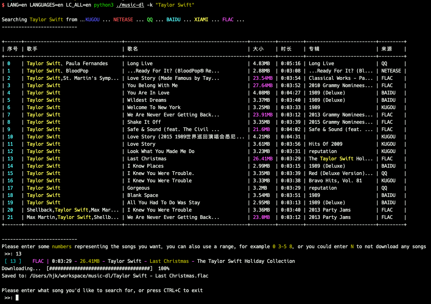Screen dimensions: 431x304
Task: Click the yellow XIAMI source name
Action: click(201, 20)
